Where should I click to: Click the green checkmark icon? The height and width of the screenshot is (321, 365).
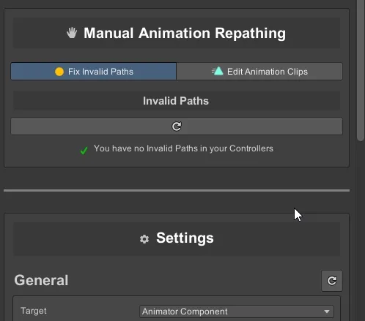click(x=84, y=151)
